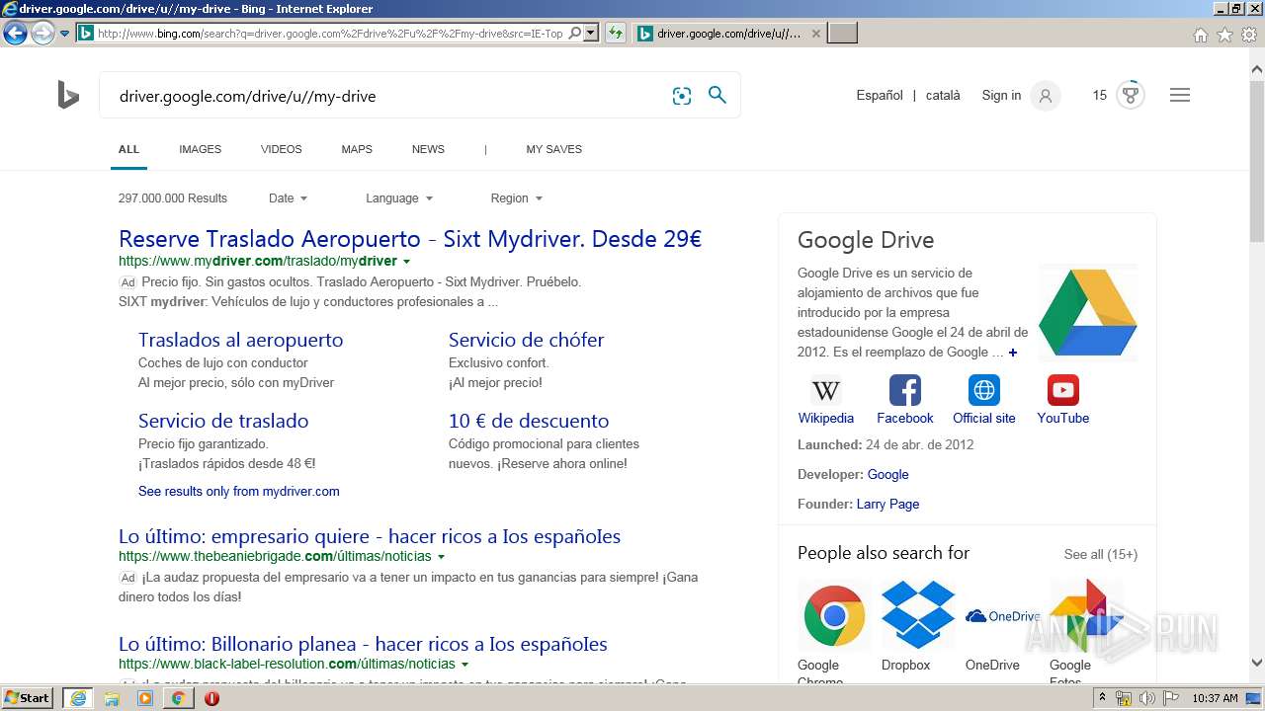
Task: Switch to the IMAGES tab
Action: click(200, 149)
